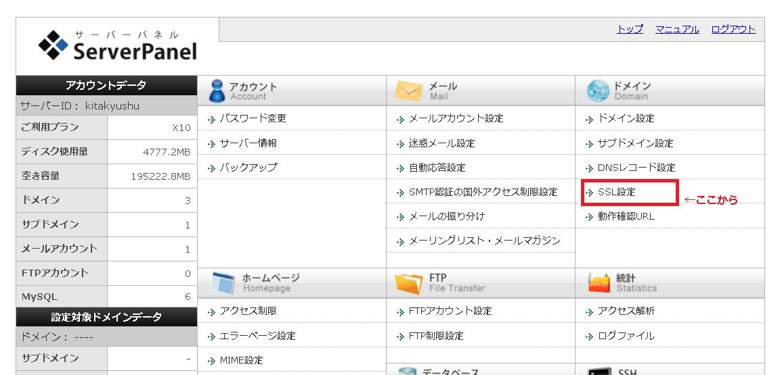The height and width of the screenshot is (375, 782).
Task: Open バックアップ settings
Action: tap(248, 168)
